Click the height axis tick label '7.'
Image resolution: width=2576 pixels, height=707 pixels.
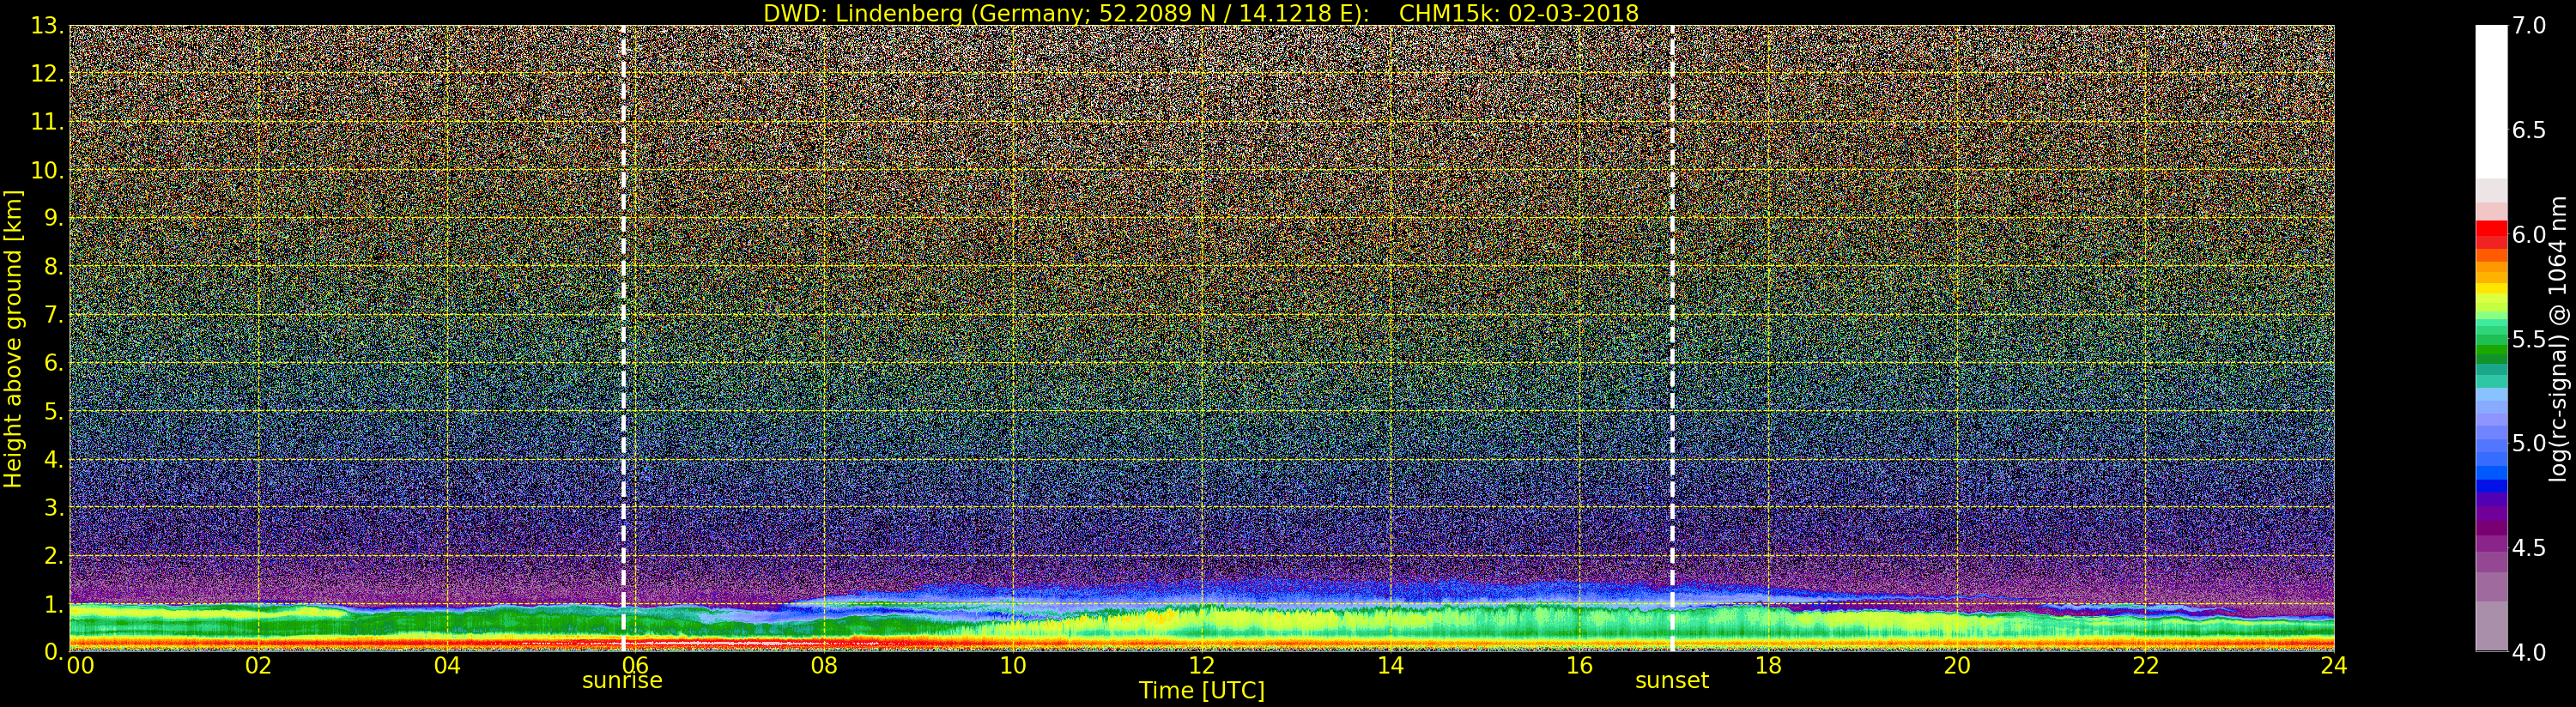coord(54,315)
